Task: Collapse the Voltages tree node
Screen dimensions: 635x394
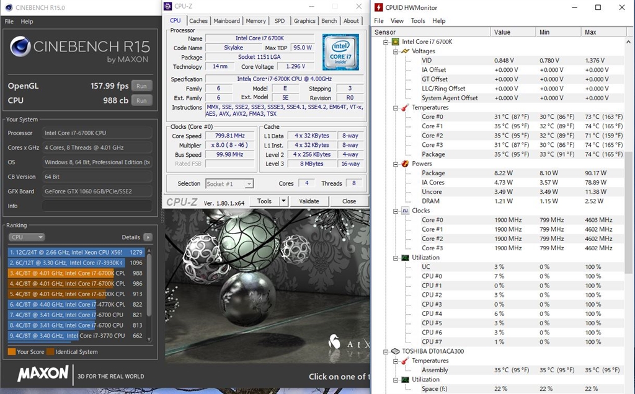Action: pos(396,51)
